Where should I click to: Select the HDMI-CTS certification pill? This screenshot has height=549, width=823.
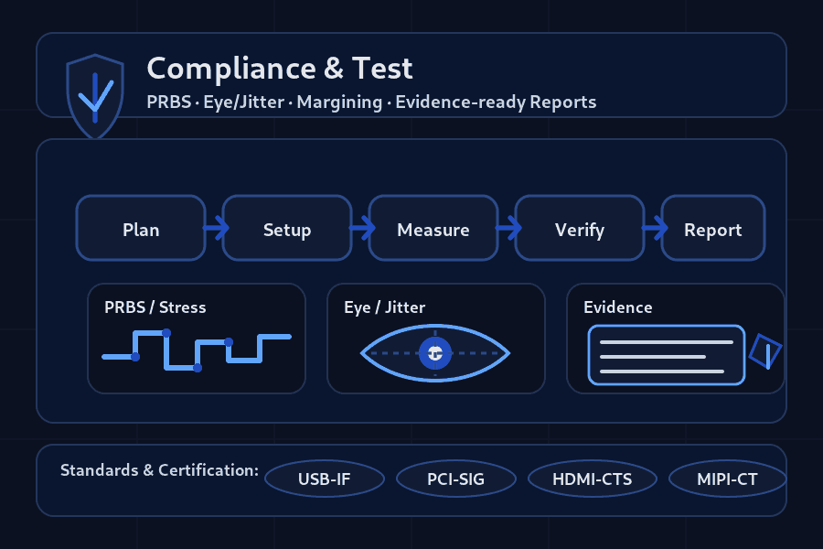point(592,479)
